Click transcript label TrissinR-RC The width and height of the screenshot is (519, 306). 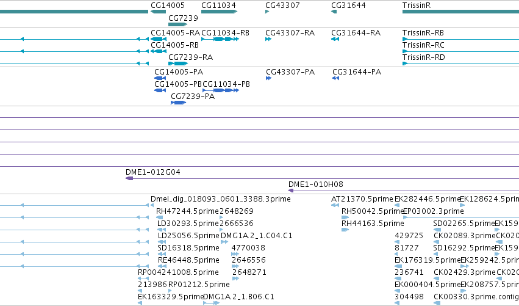(423, 45)
